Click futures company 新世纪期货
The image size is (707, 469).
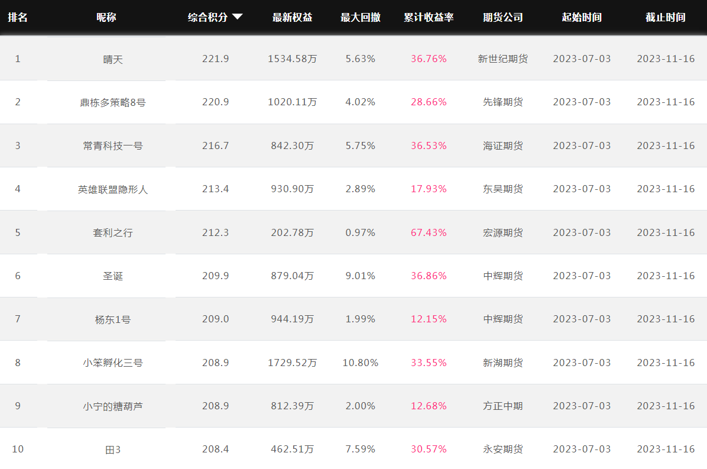pyautogui.click(x=502, y=59)
